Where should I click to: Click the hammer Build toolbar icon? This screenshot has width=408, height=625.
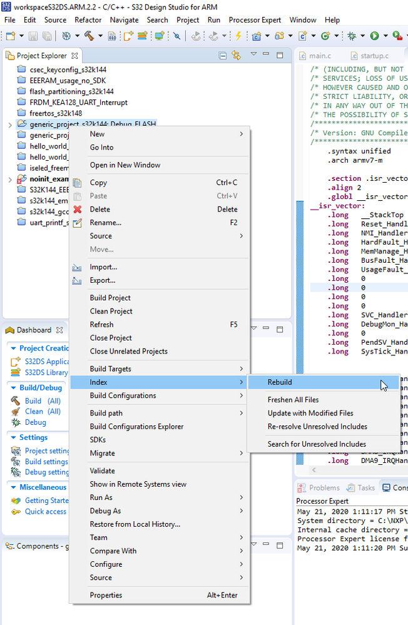[x=89, y=36]
